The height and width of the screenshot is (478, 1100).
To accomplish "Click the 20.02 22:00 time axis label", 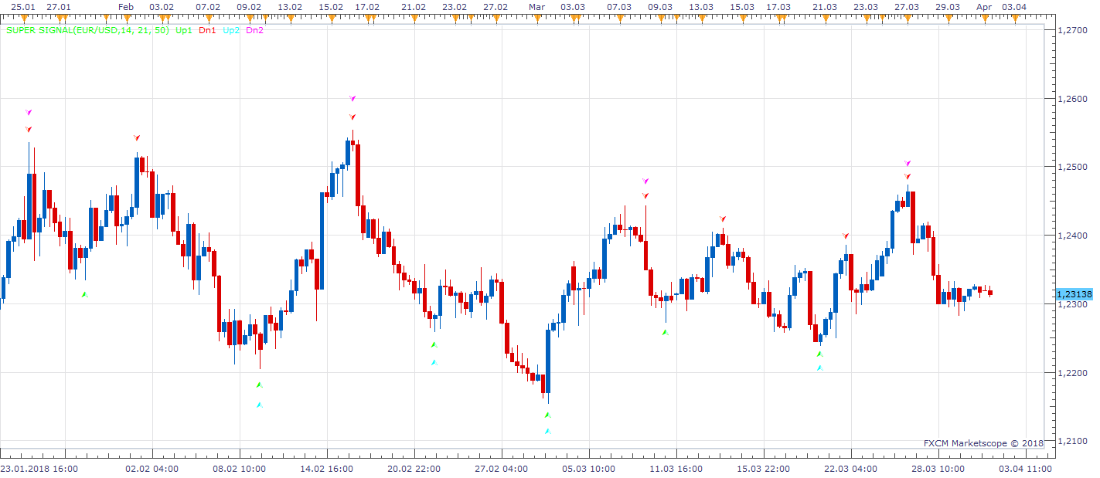I will tap(414, 468).
